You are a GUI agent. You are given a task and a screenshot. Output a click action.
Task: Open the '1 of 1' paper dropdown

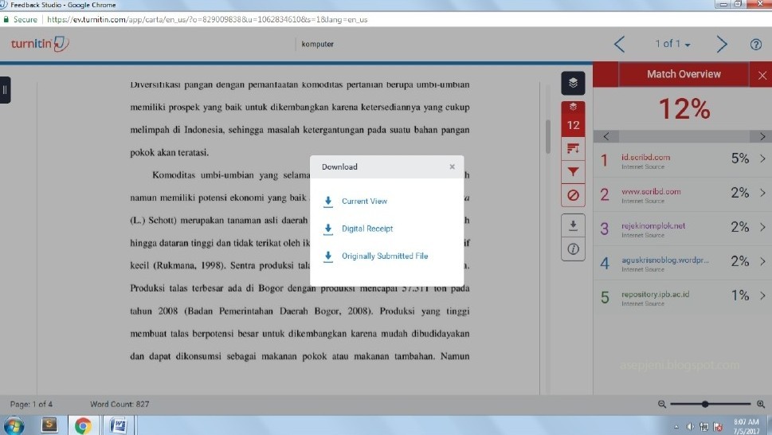click(x=672, y=44)
